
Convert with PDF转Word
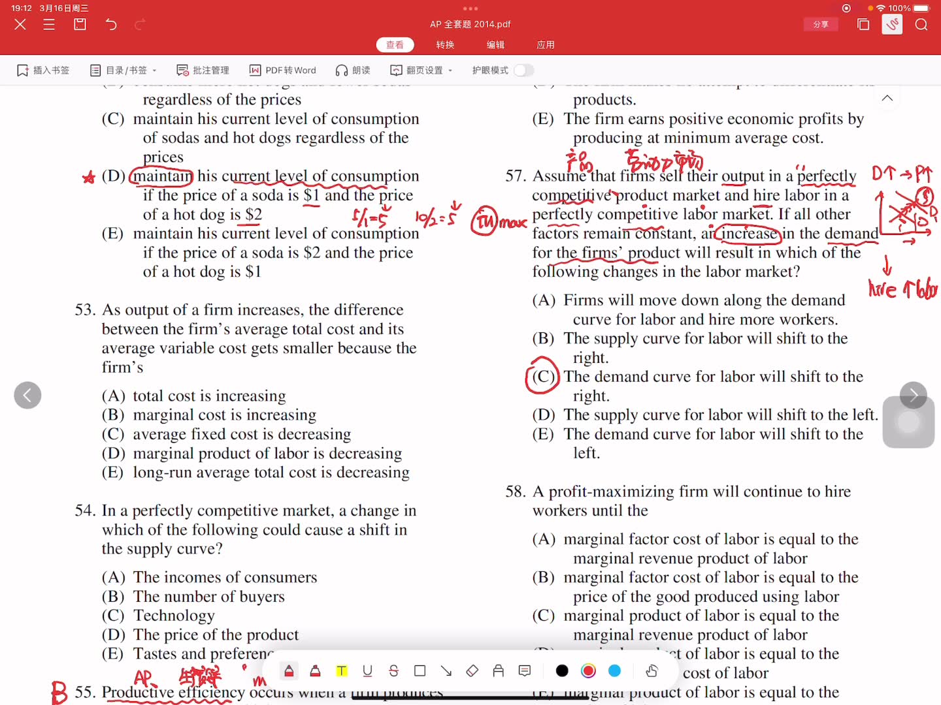(x=282, y=70)
